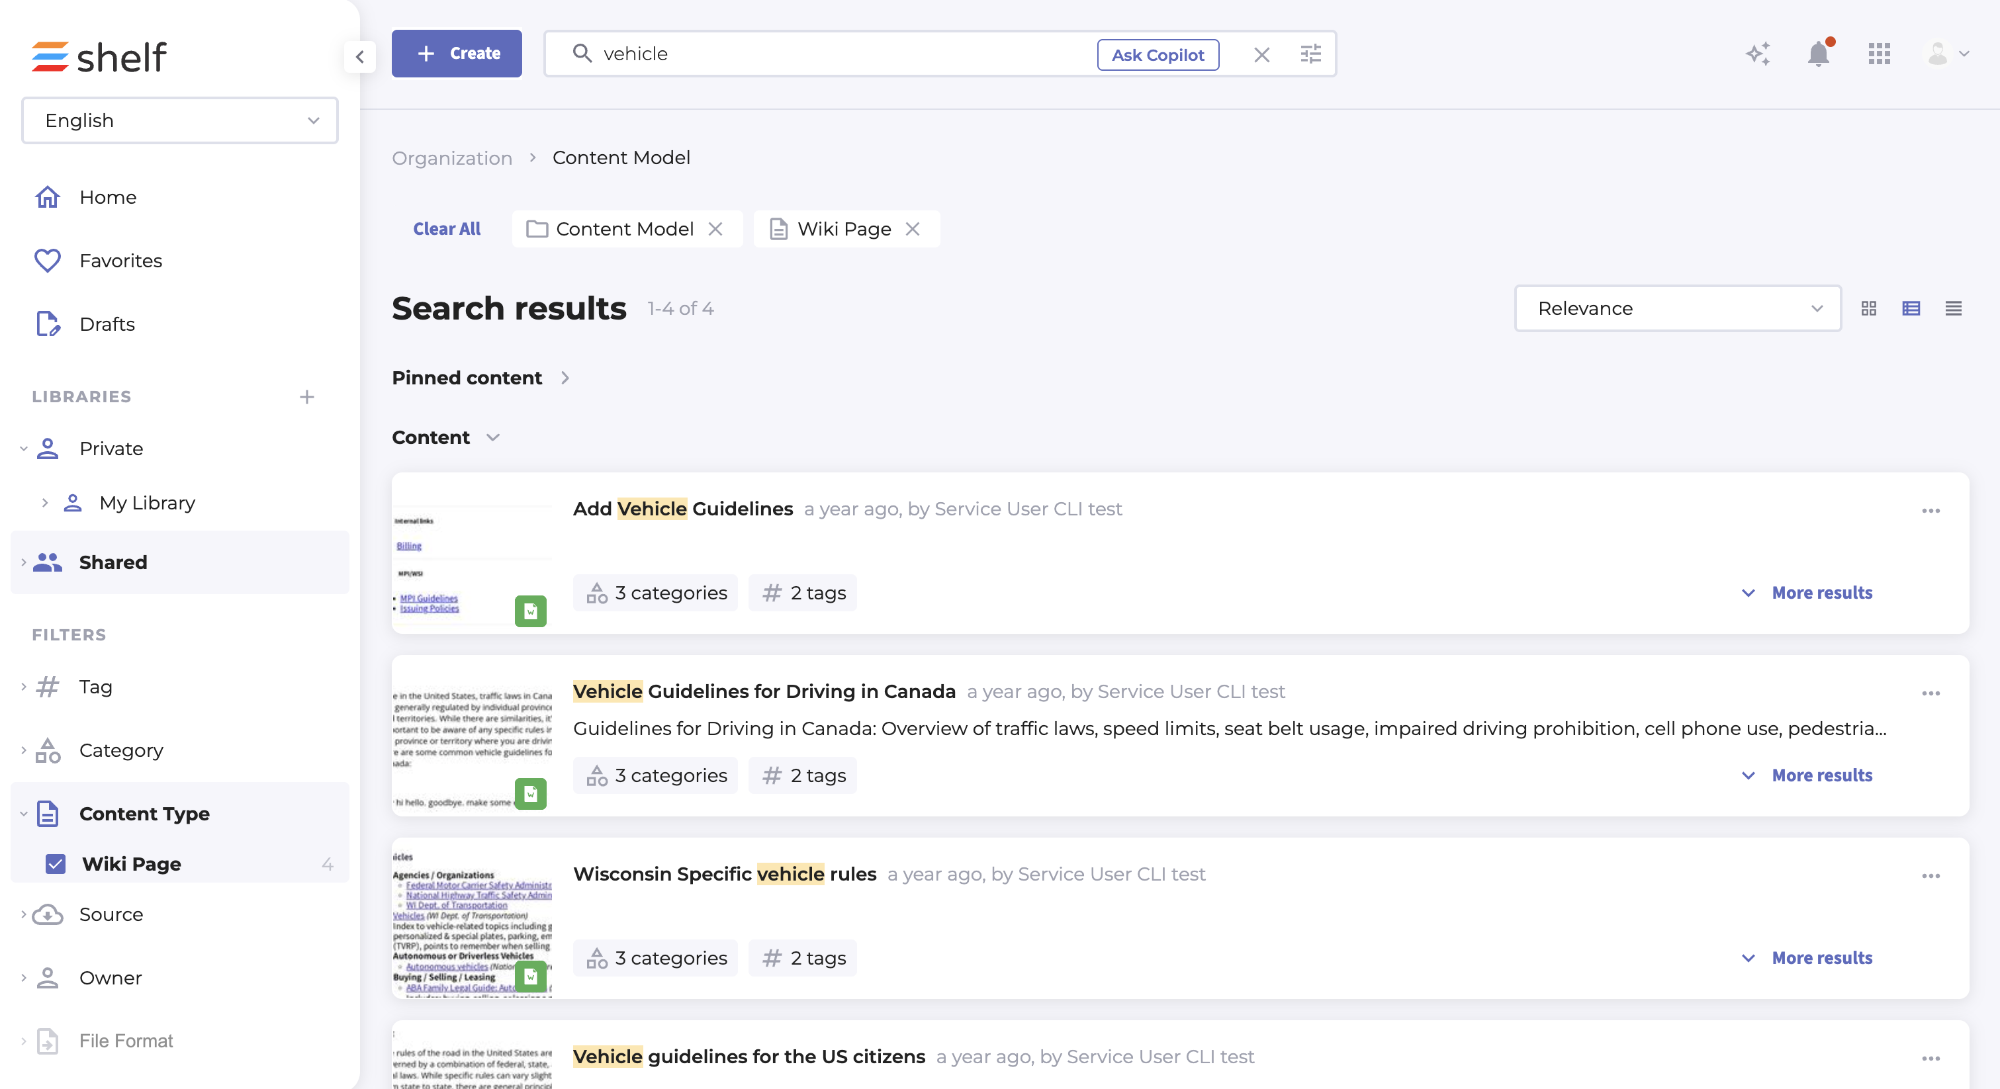Collapse the left sidebar panel
This screenshot has height=1089, width=2000.
[x=359, y=57]
